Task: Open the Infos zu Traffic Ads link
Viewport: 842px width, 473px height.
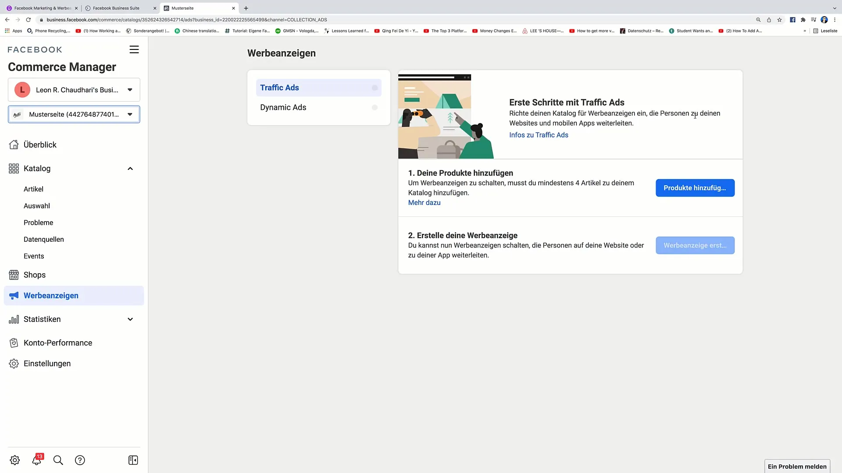Action: click(x=539, y=135)
